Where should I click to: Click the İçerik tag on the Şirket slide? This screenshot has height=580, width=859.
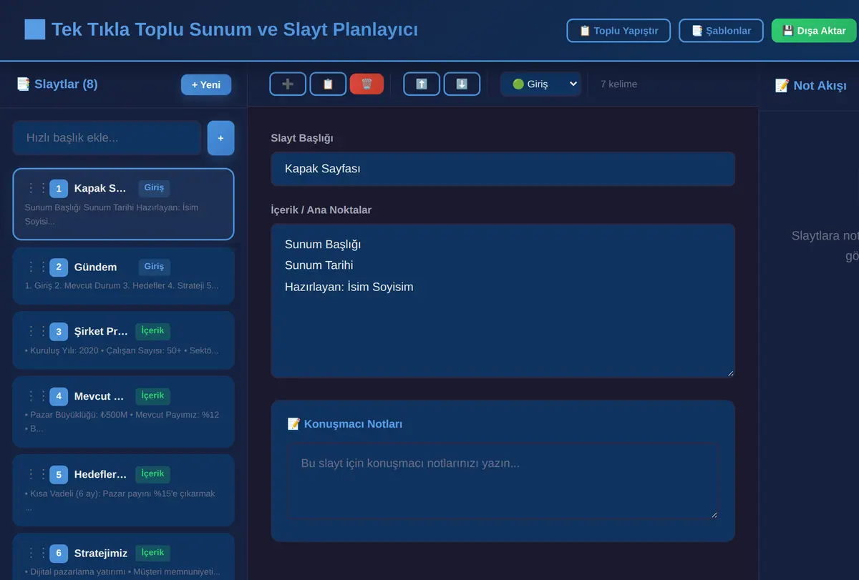tap(152, 331)
